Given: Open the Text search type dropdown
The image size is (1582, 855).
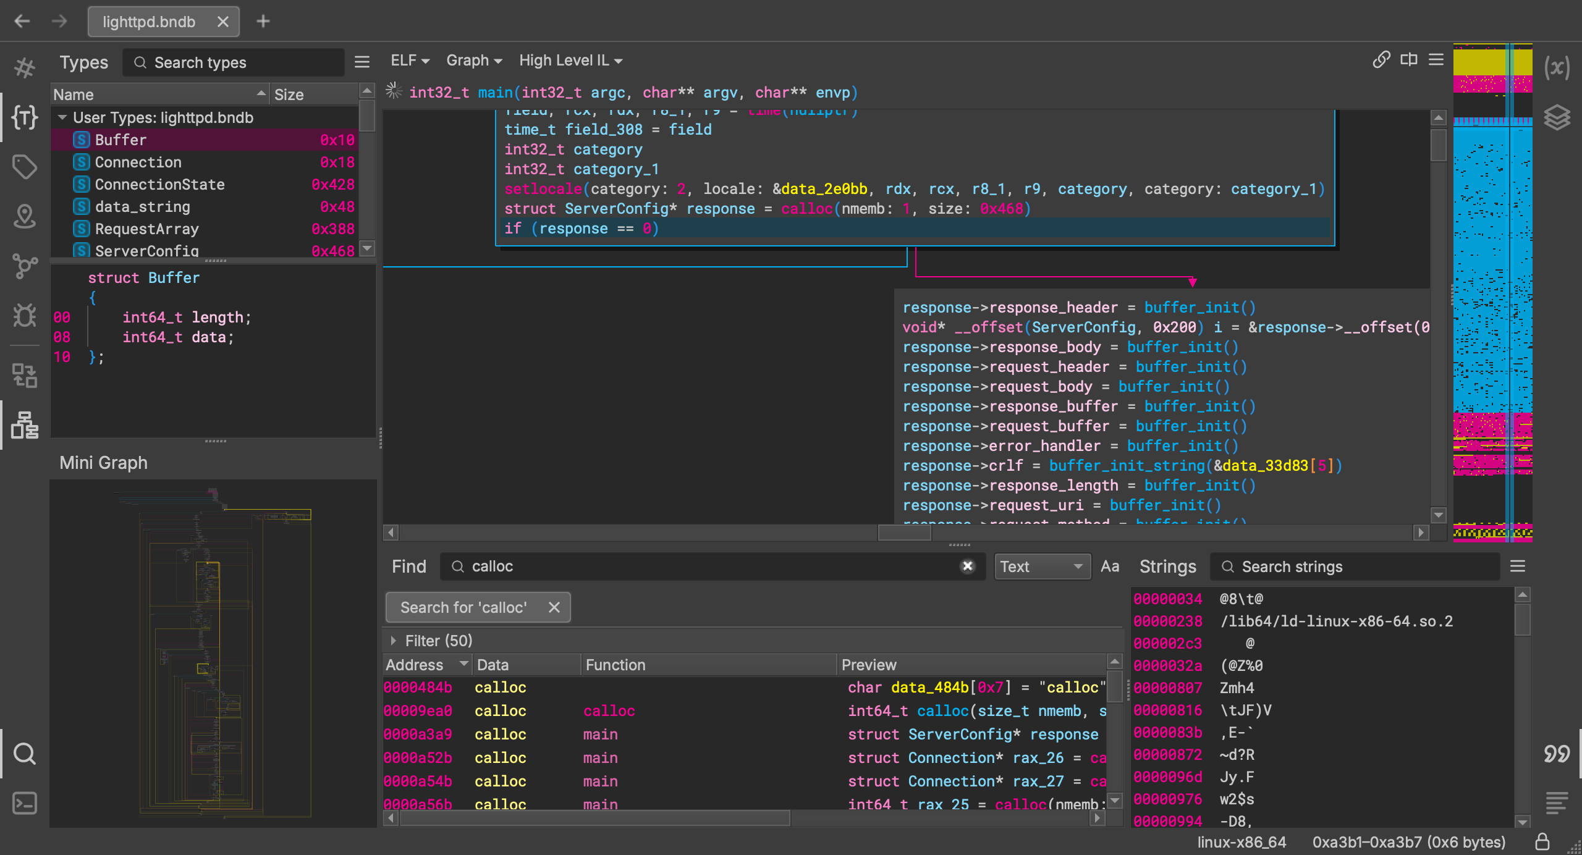Looking at the screenshot, I should [1042, 566].
